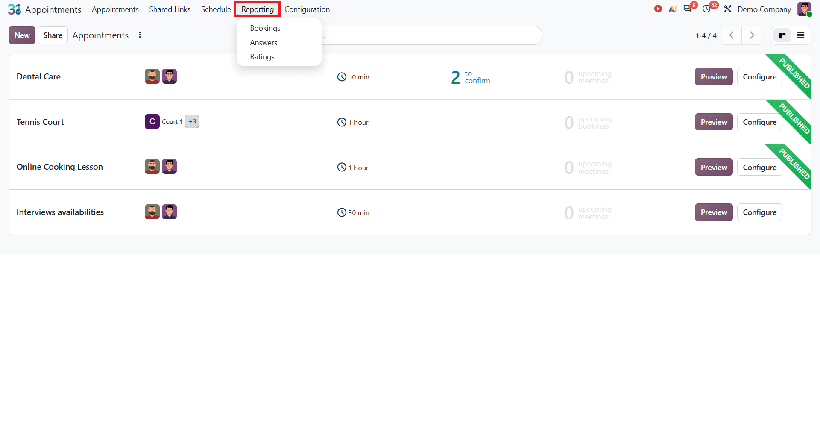This screenshot has width=820, height=441.
Task: Go to next page of records
Action: [752, 35]
